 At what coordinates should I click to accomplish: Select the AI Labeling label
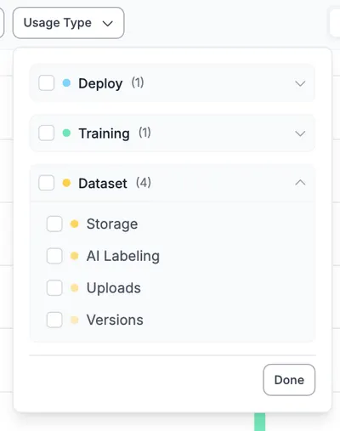pyautogui.click(x=123, y=256)
